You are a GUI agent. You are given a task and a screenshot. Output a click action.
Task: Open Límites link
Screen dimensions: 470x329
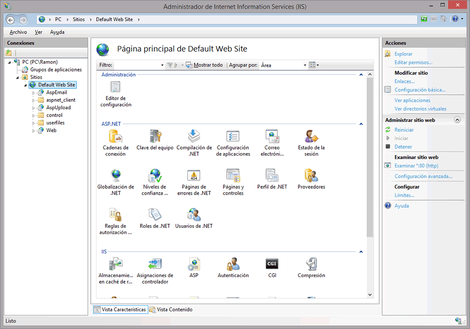click(404, 195)
